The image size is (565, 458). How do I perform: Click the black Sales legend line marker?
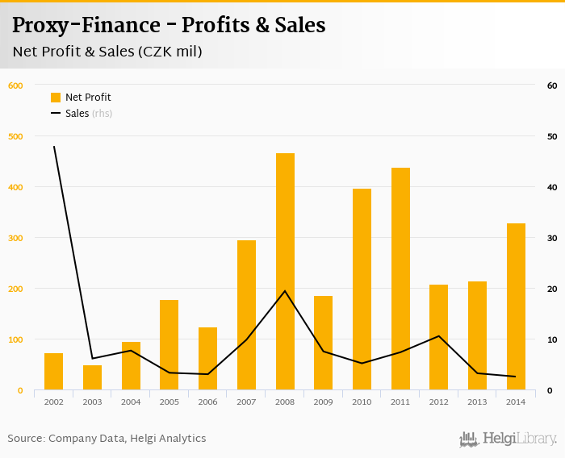56,114
